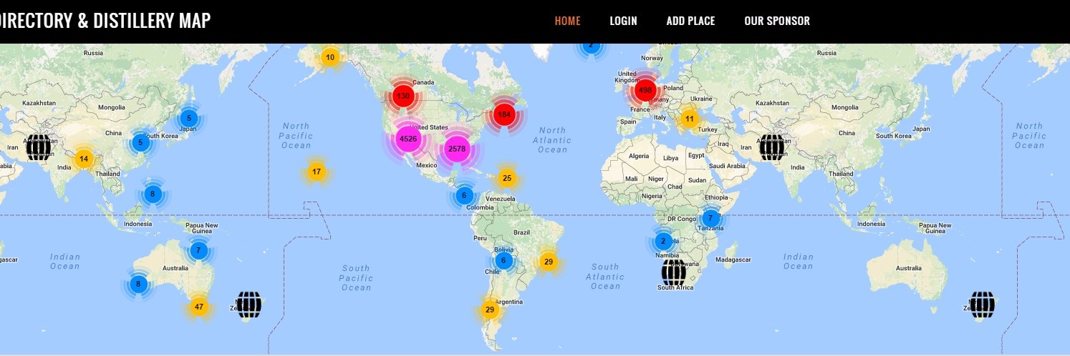The image size is (1070, 356).
Task: Click the Brazil country label
Action: [522, 232]
